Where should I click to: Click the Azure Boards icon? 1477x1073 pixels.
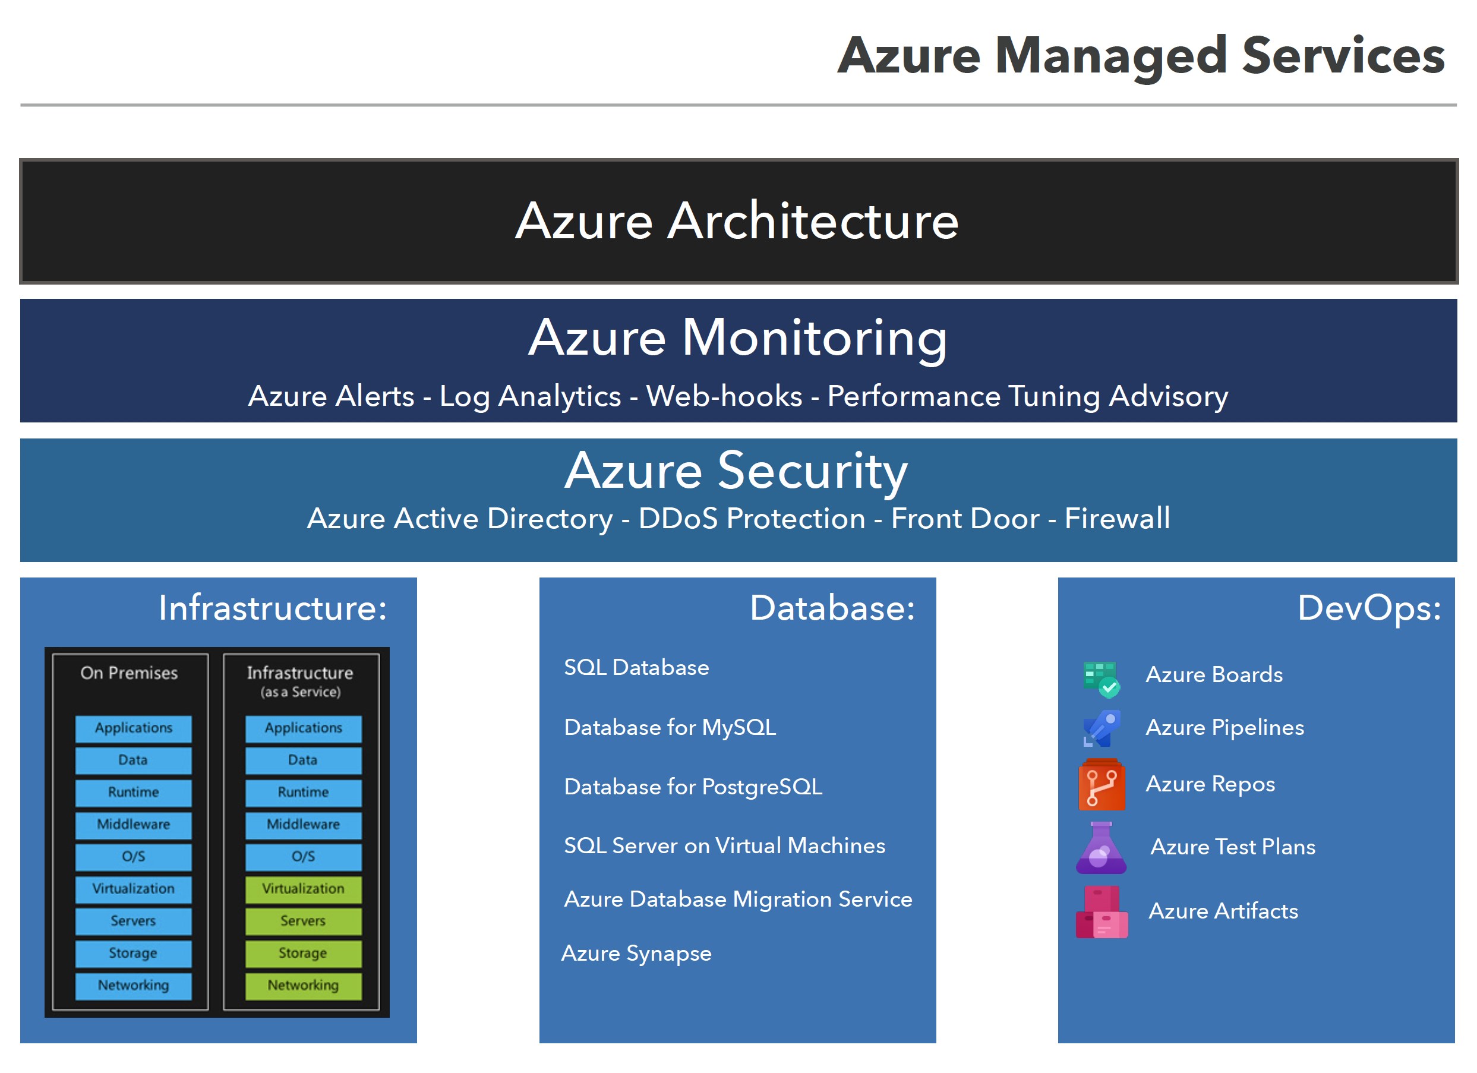click(1100, 678)
